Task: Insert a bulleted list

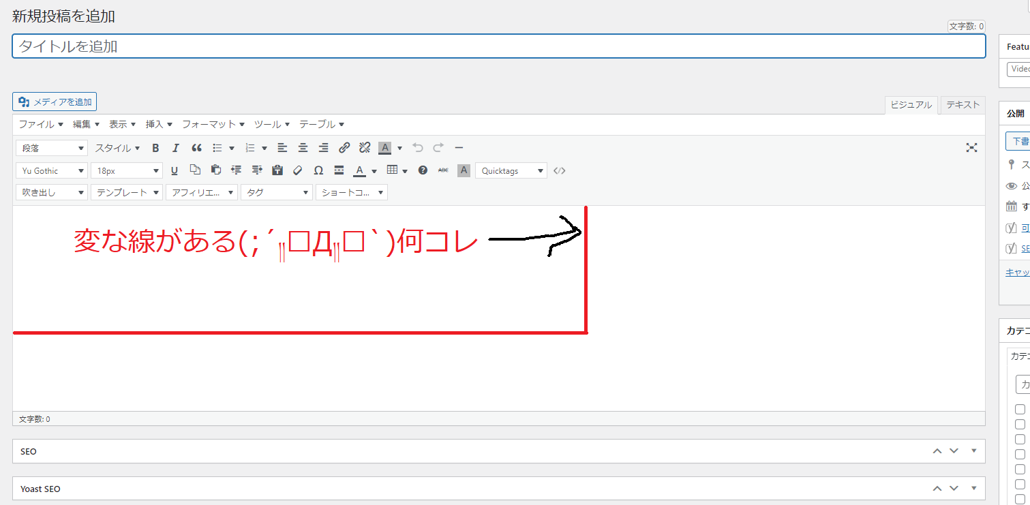Action: tap(217, 148)
